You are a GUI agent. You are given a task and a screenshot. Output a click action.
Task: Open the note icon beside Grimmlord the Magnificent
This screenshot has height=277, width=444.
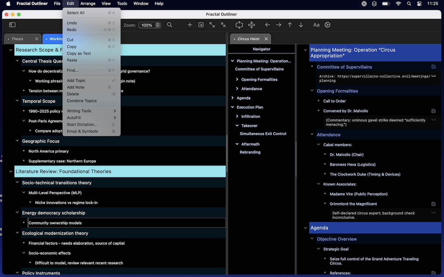point(434,204)
